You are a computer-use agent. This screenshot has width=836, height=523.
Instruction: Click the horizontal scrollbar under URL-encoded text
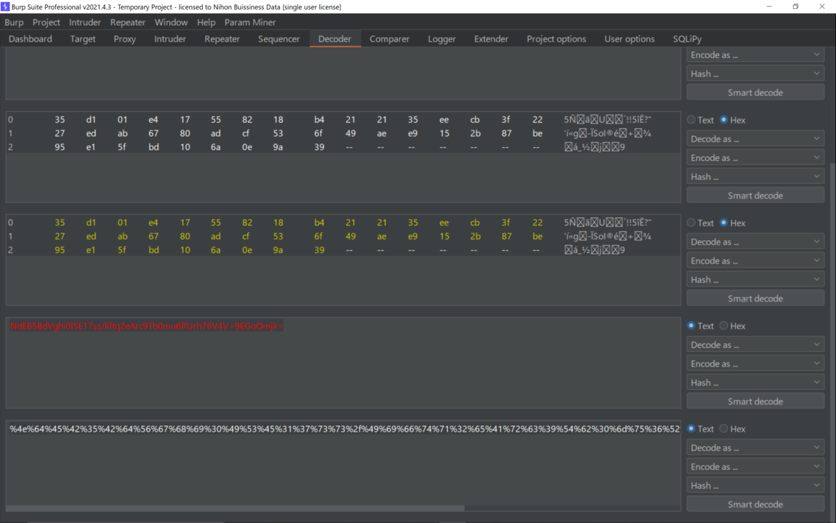click(x=235, y=508)
